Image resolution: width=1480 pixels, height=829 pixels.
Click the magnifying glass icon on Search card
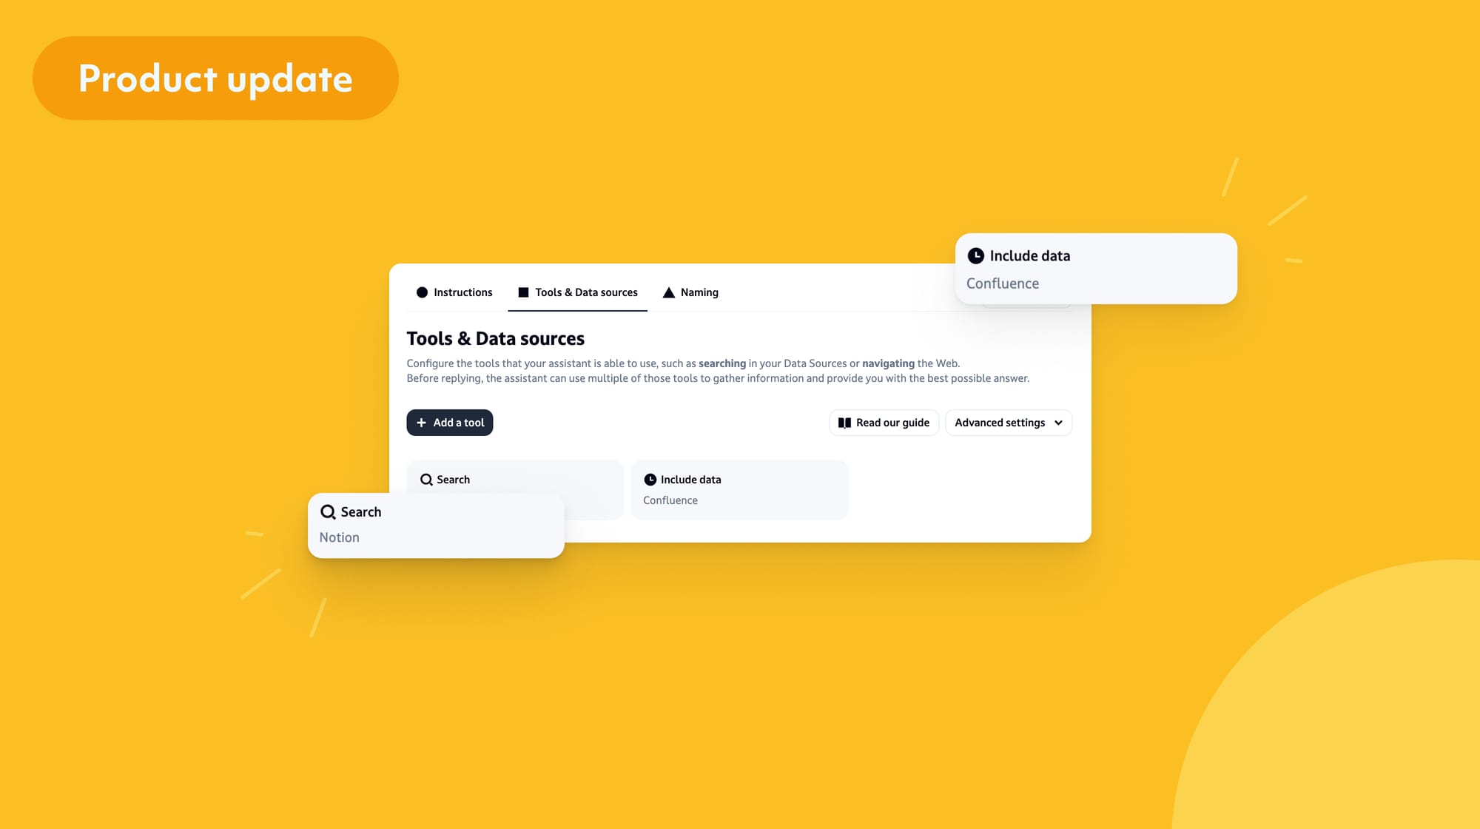(425, 478)
